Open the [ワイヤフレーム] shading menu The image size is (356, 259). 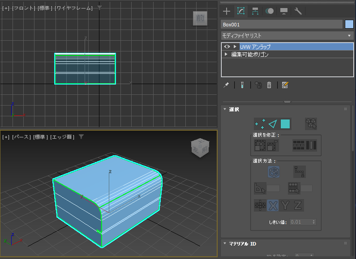pos(74,8)
